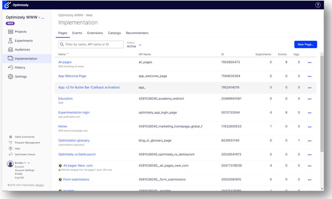The width and height of the screenshot is (332, 199).
Task: Open Account Settings link
Action: coord(24,170)
